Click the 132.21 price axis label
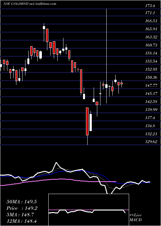161x226 pixels. (x=151, y=134)
